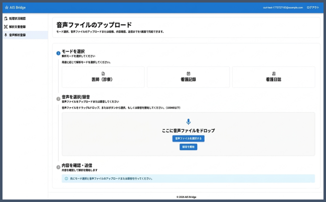
Task: Select the 医師（診察） mode card
Action: click(103, 77)
